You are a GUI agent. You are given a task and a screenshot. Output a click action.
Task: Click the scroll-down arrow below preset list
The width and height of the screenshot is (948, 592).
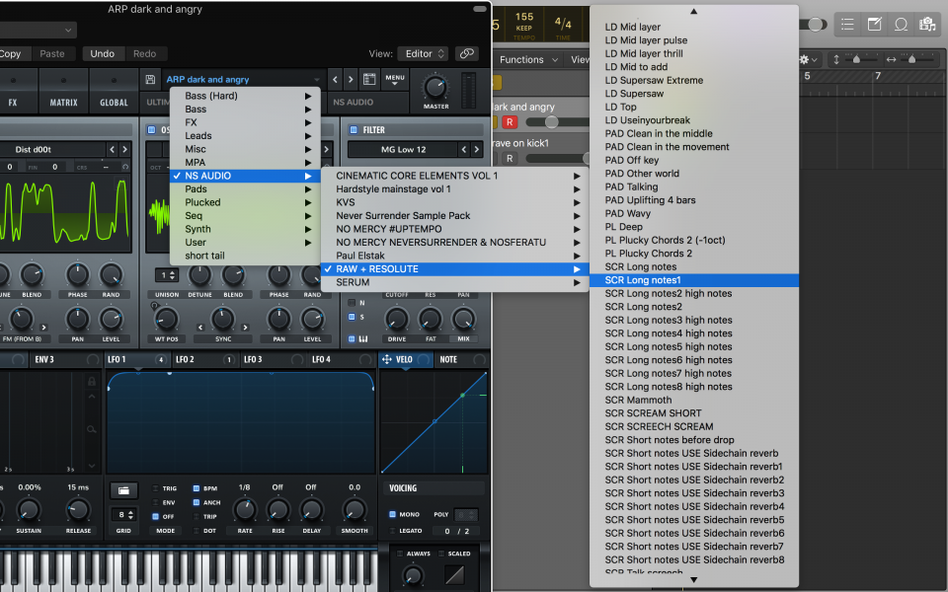(693, 580)
